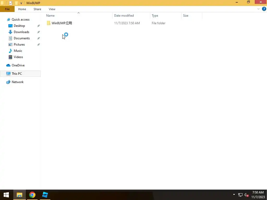
Task: Click the Downloads blue arrow icon
Action: 10,32
